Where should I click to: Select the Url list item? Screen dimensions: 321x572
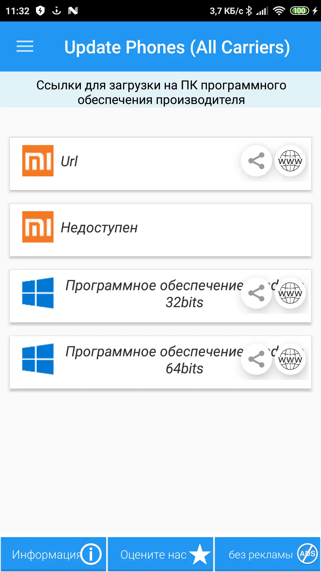[134, 161]
